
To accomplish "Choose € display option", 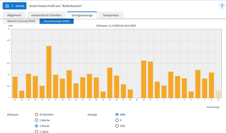I will click(x=119, y=120).
